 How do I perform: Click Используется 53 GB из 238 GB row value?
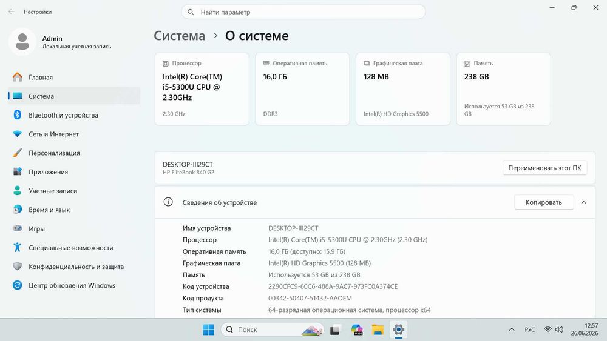tap(314, 274)
